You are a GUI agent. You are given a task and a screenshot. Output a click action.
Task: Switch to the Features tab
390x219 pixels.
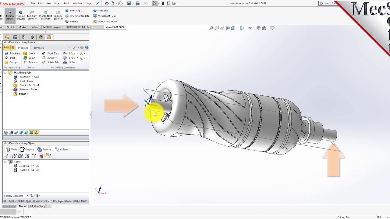pos(44,150)
